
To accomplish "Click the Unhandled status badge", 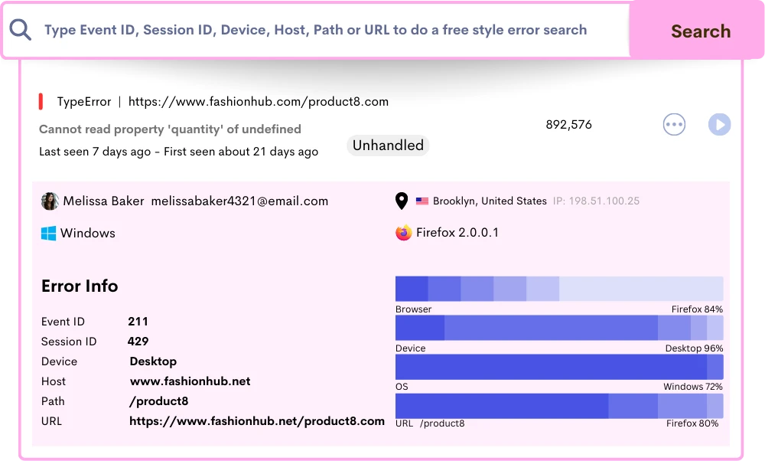I will click(388, 145).
